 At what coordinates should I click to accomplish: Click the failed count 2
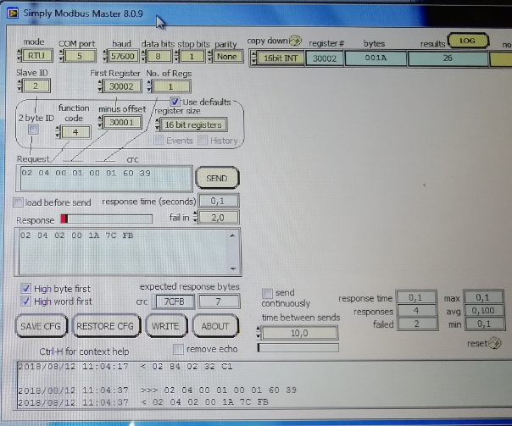coord(416,324)
